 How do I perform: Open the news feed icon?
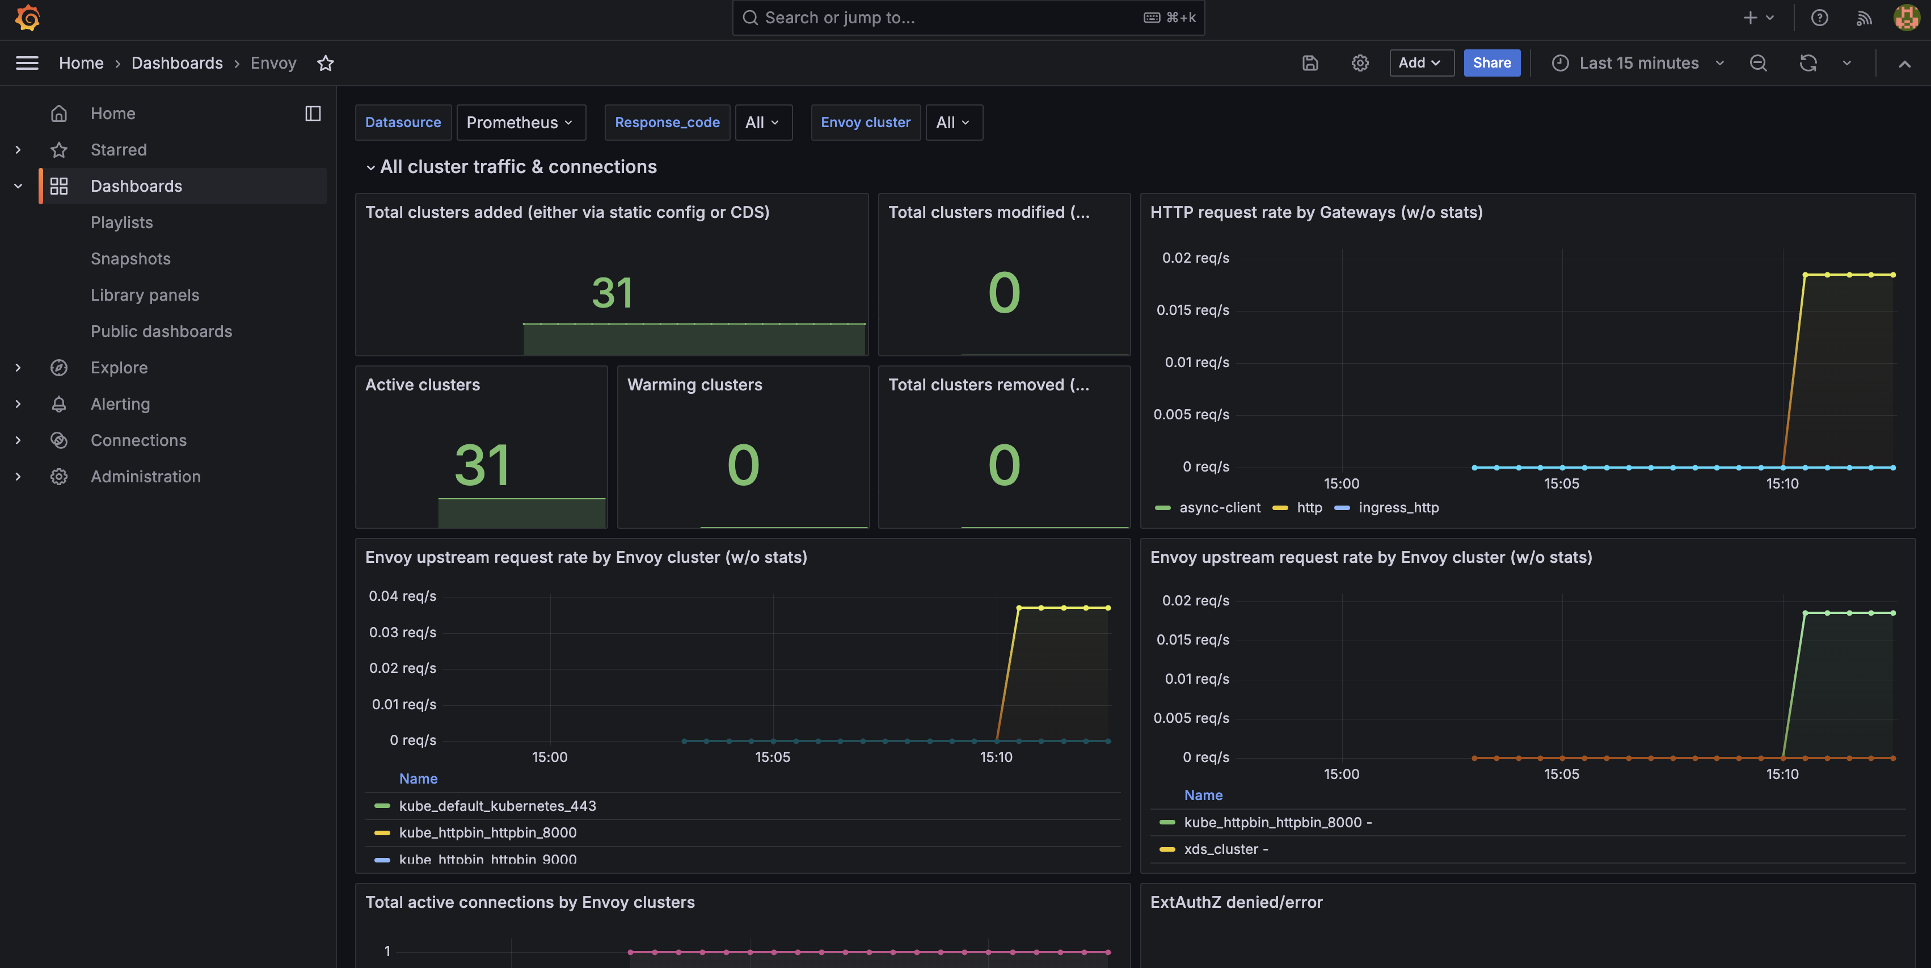coord(1863,18)
